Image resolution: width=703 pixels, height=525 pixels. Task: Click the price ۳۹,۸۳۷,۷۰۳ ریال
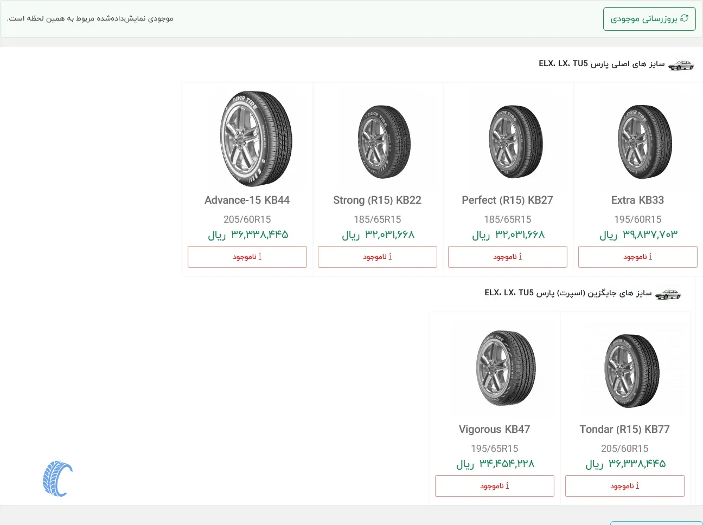[638, 235]
